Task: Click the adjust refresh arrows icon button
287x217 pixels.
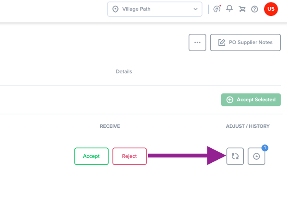Action: [235, 156]
